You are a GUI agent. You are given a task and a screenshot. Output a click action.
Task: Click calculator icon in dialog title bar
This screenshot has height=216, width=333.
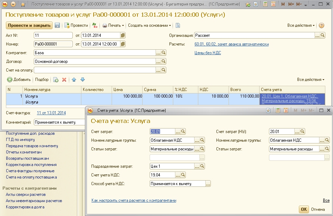click(x=278, y=110)
